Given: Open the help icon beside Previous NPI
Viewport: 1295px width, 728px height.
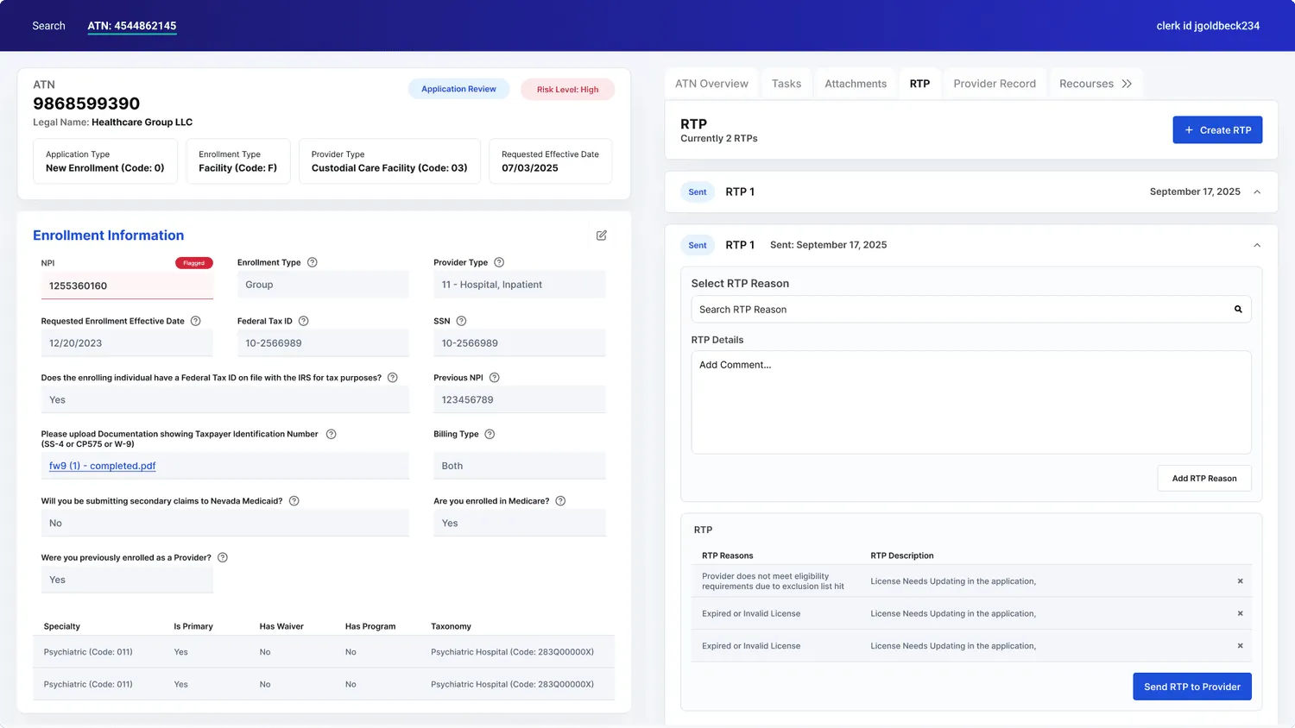Looking at the screenshot, I should click(x=495, y=378).
